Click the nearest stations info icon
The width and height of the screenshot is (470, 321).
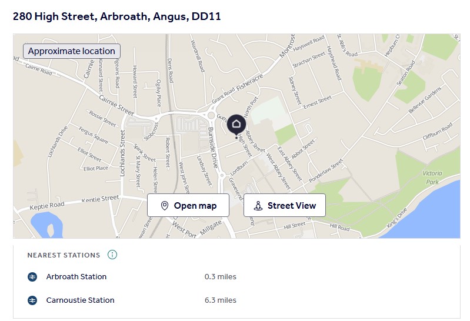pos(112,255)
